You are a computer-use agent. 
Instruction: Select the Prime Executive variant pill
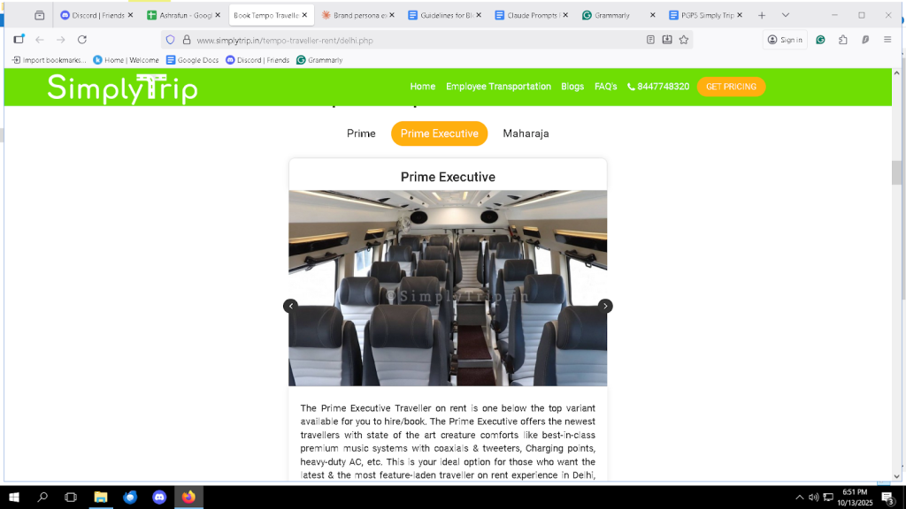[x=439, y=133]
